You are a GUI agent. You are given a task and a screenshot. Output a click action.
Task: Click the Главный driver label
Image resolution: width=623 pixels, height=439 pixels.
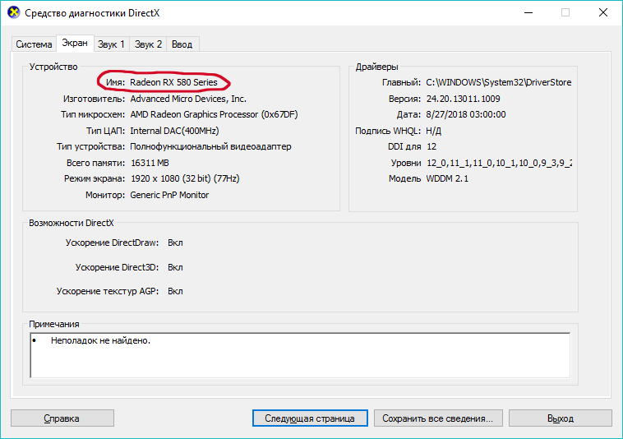tap(401, 82)
